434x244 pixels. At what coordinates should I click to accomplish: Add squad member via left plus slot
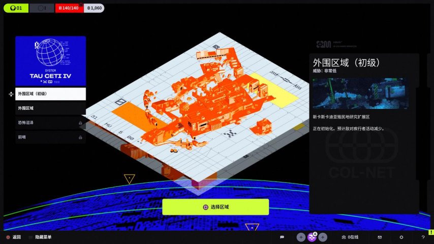click(300, 237)
